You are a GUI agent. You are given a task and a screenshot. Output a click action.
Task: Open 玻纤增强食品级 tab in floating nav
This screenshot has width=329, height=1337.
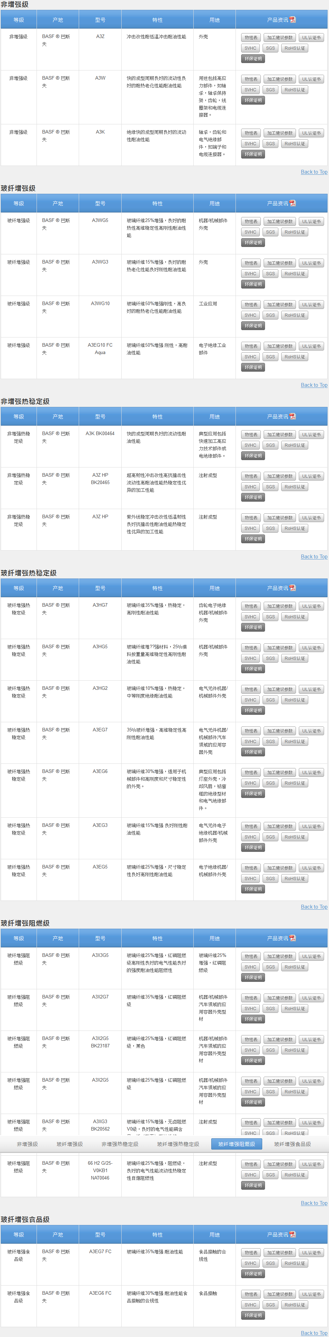click(x=292, y=1144)
